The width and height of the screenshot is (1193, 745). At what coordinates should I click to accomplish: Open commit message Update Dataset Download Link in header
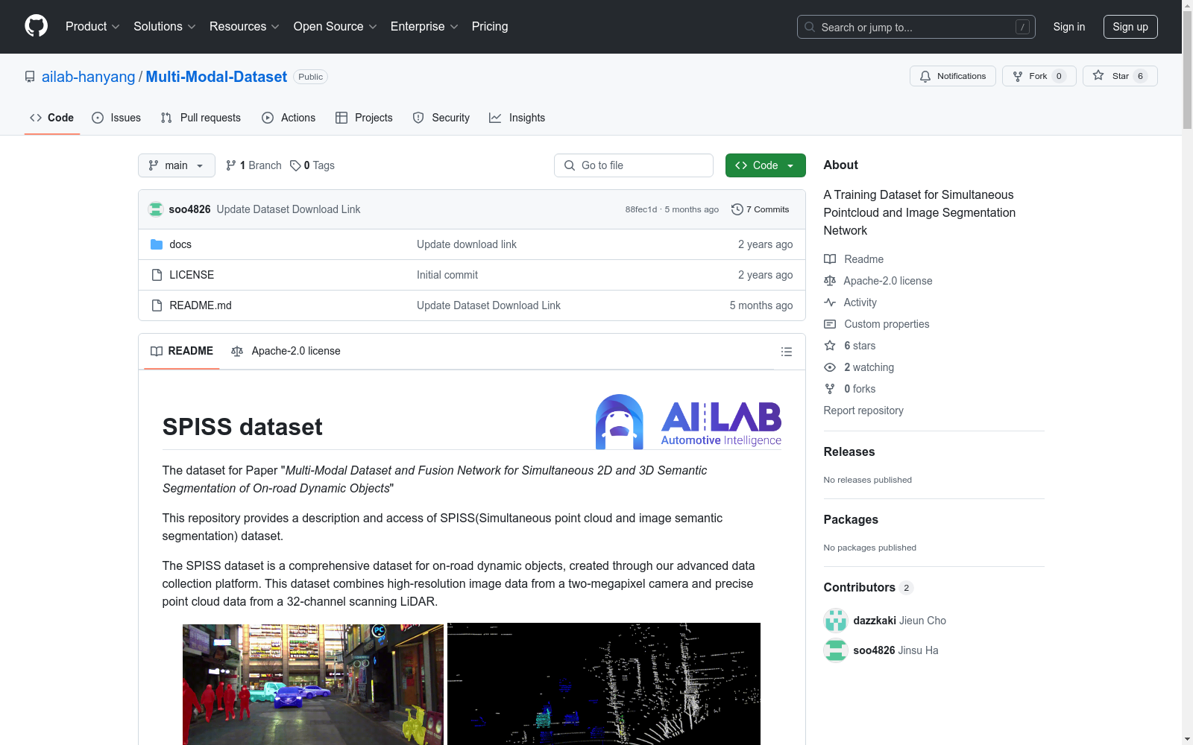pos(289,209)
